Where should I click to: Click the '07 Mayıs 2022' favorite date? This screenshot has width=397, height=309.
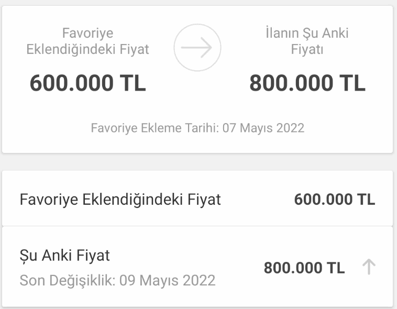(263, 128)
